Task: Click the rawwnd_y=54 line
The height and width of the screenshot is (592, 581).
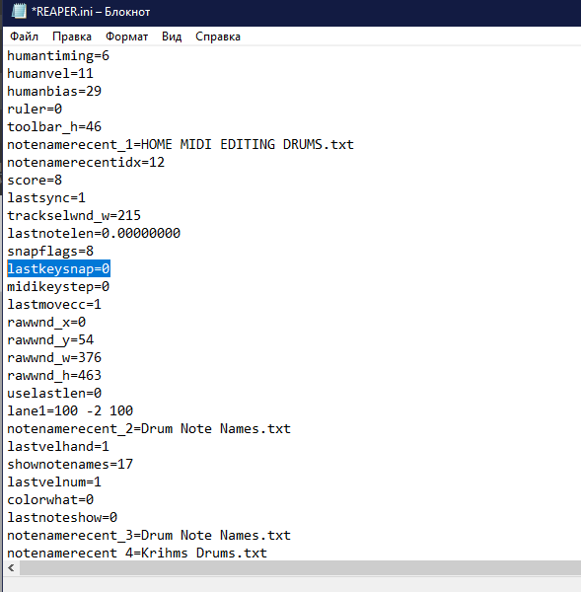Action: 50,339
